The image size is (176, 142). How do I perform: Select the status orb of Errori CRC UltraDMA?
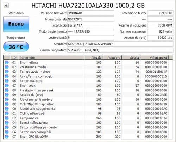coord(7,136)
